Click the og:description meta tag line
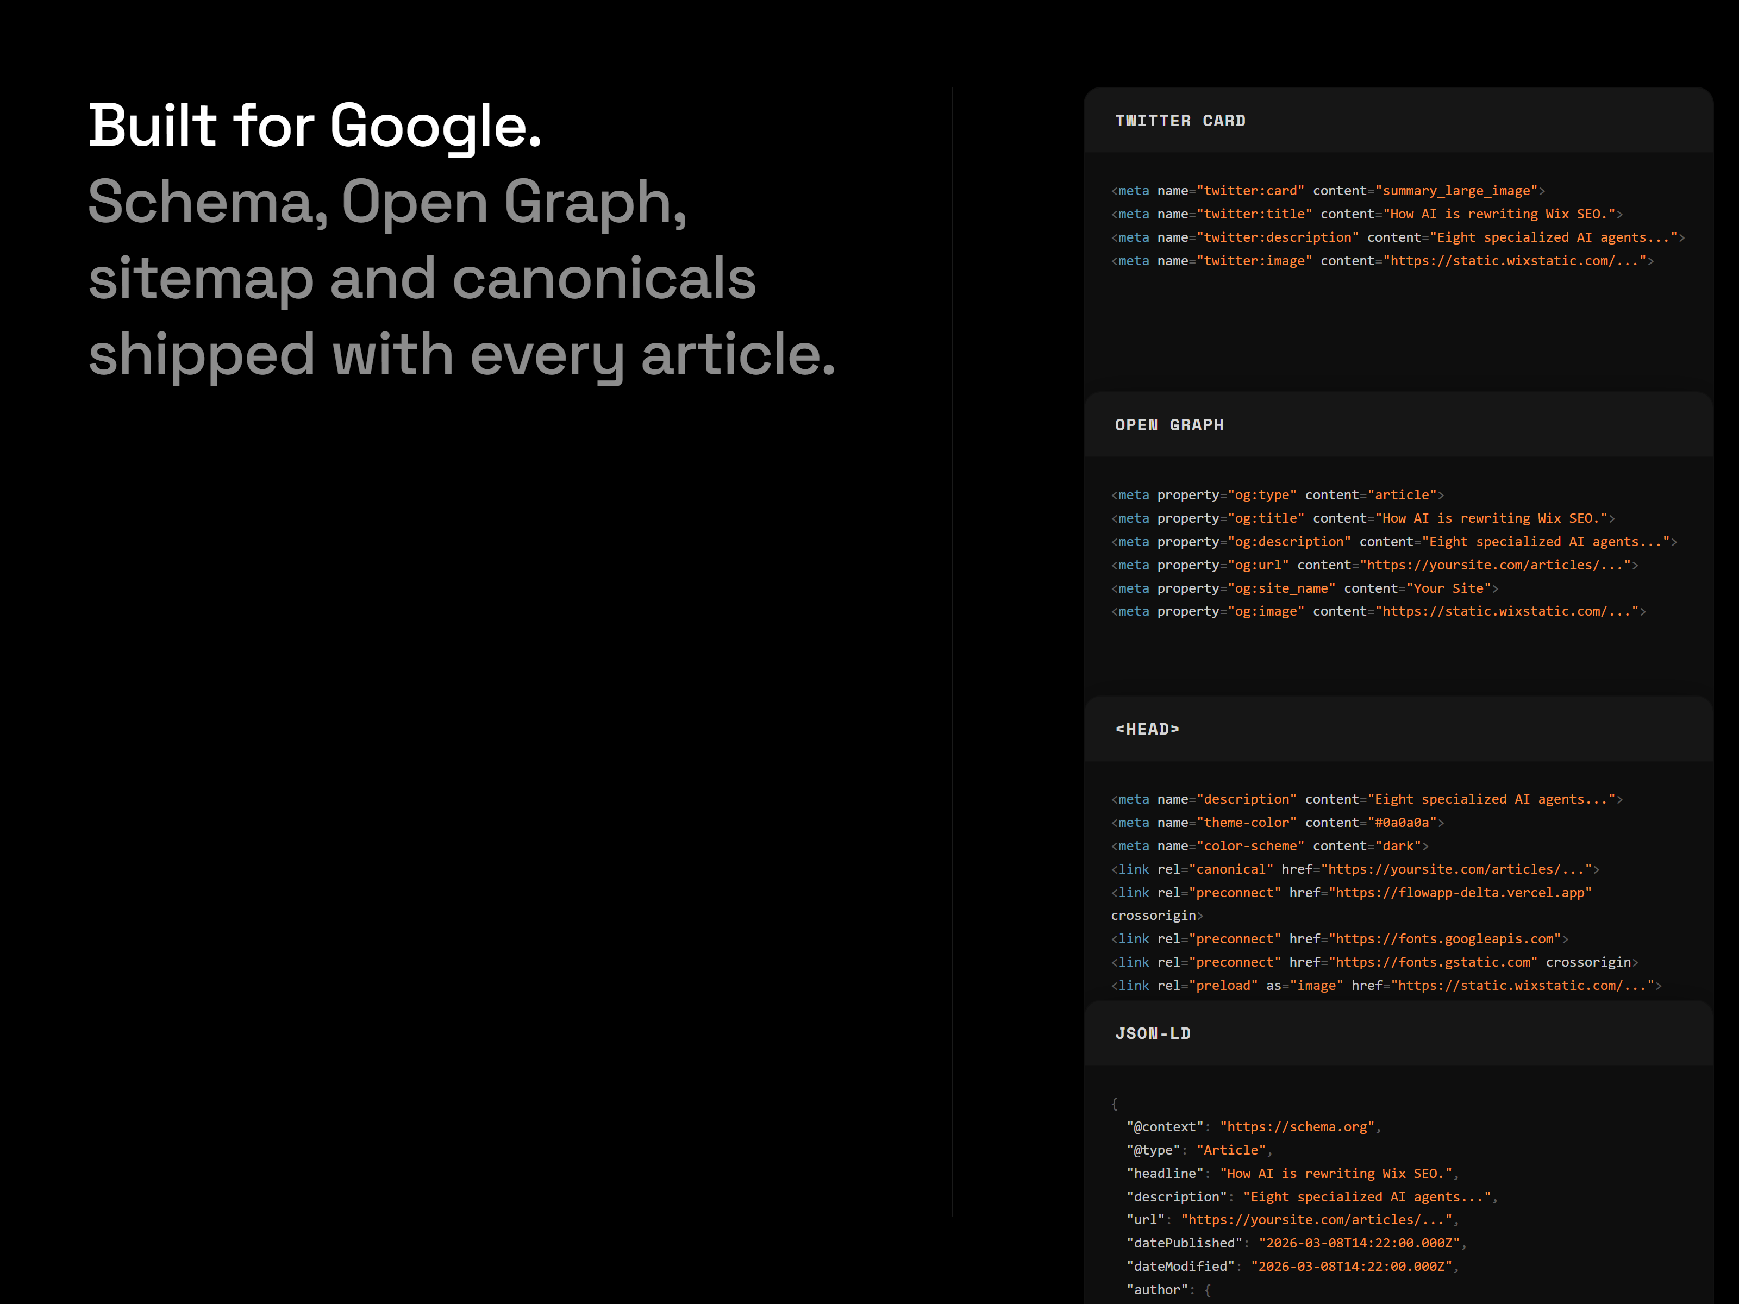The image size is (1739, 1304). [1394, 542]
